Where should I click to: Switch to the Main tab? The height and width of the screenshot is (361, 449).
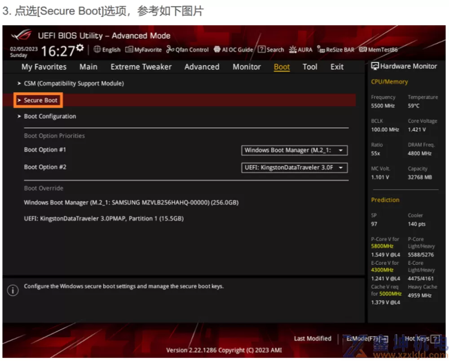tap(88, 67)
